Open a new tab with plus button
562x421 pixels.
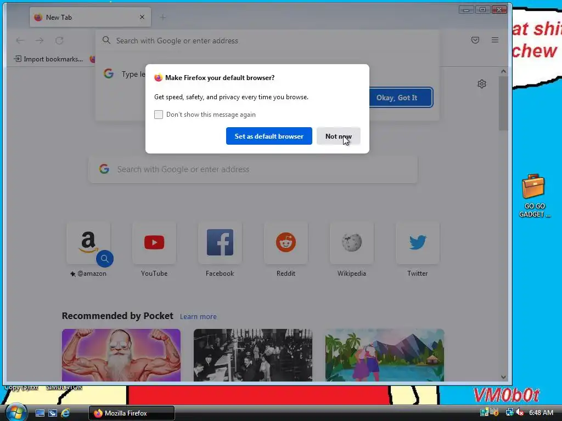(162, 17)
